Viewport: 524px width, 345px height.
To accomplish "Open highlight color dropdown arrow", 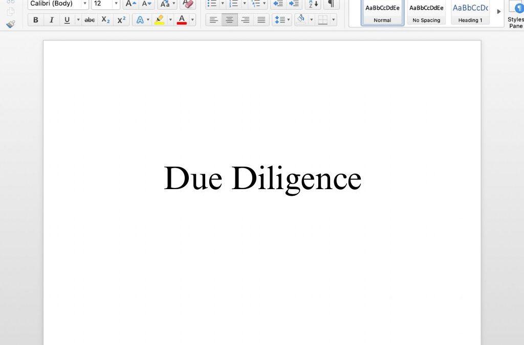I will tap(170, 20).
